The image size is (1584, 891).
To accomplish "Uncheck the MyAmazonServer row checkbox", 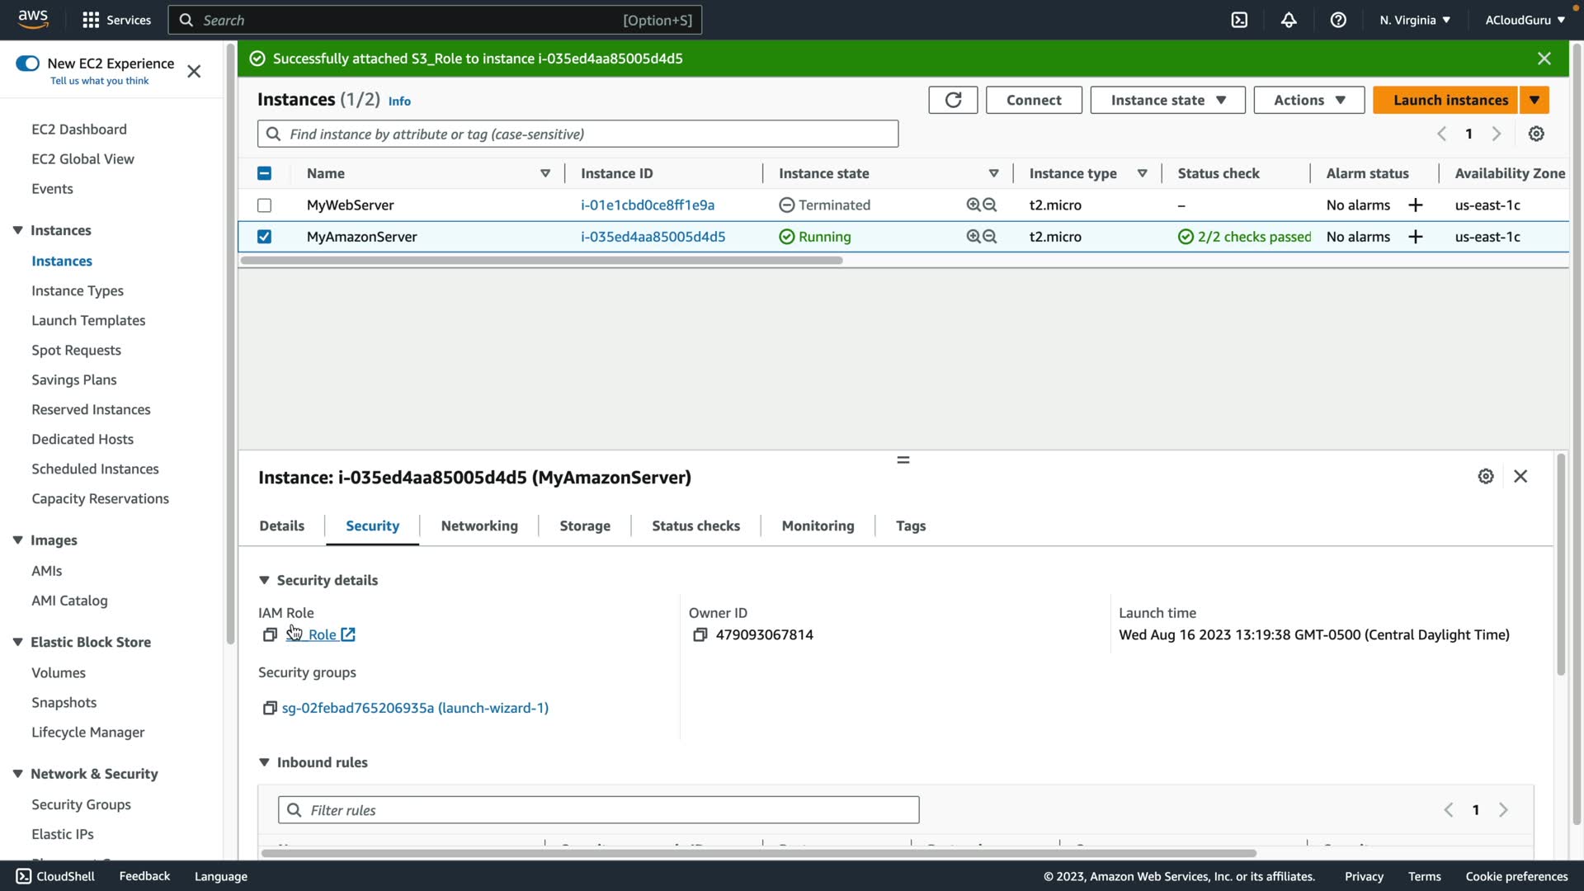I will click(264, 237).
